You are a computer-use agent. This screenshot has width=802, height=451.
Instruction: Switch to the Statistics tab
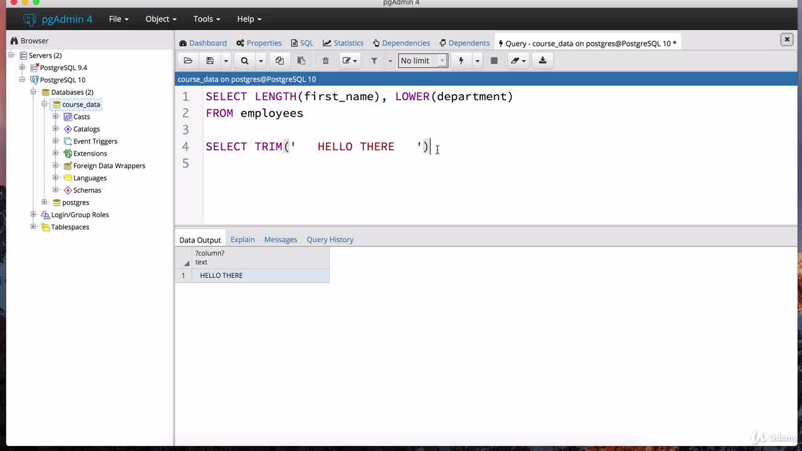pos(343,43)
